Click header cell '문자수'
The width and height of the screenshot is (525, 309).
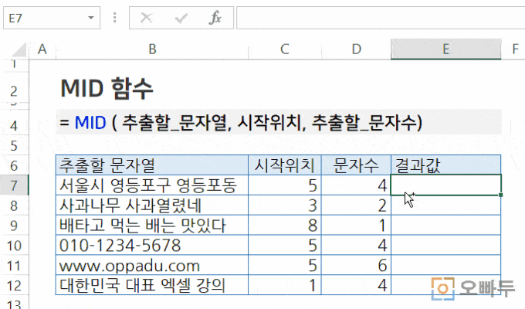pyautogui.click(x=356, y=165)
